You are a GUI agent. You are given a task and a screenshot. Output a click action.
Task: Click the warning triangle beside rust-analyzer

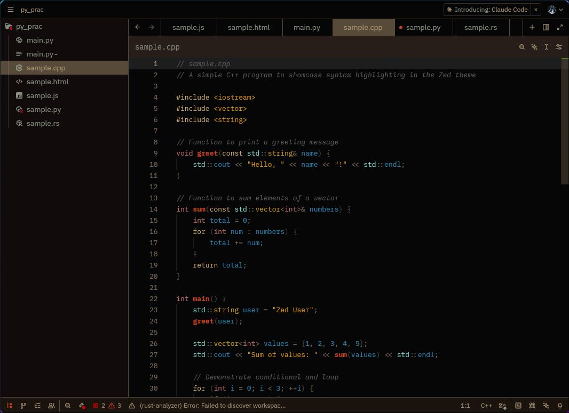132,406
